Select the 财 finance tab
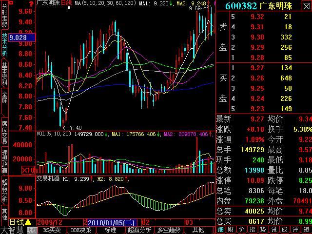This screenshot has width=312, height=234. [x=231, y=230]
